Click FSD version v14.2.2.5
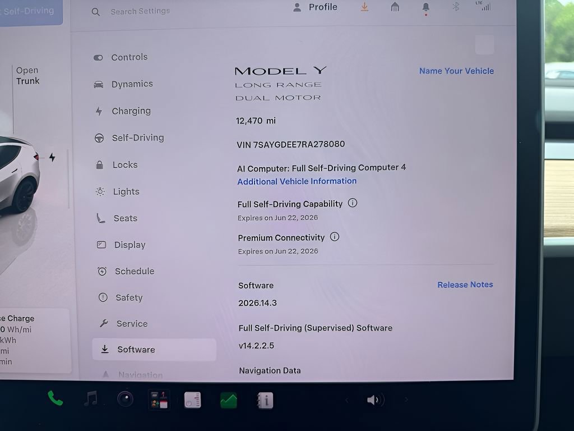Image resolution: width=574 pixels, height=431 pixels. tap(256, 346)
